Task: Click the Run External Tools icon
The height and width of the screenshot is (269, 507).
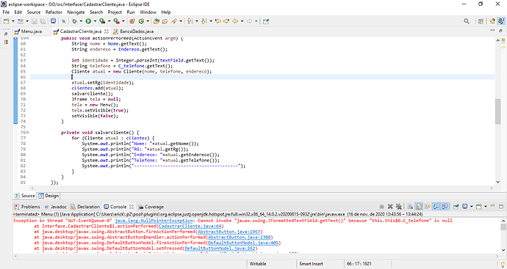Action: click(x=116, y=21)
